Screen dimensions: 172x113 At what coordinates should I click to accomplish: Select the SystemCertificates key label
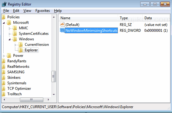point(34,34)
